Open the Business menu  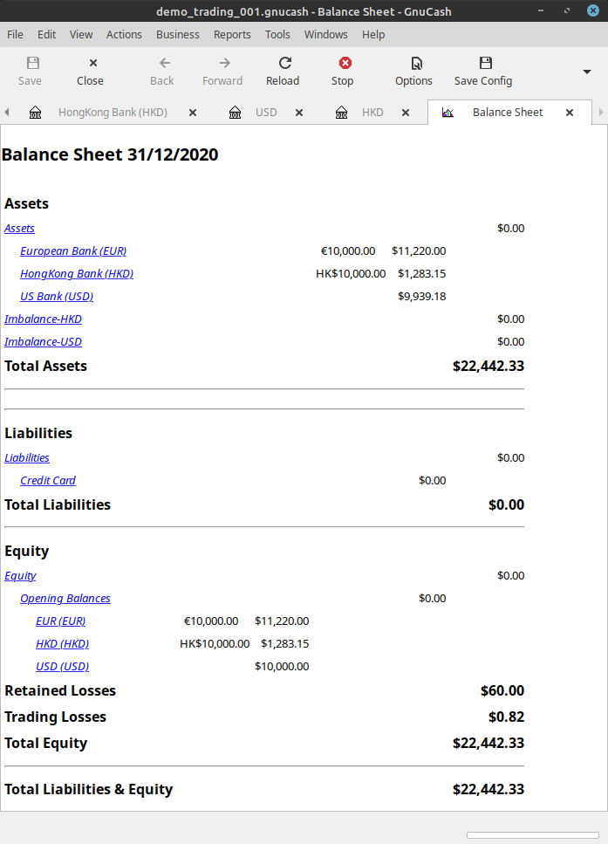(x=178, y=35)
